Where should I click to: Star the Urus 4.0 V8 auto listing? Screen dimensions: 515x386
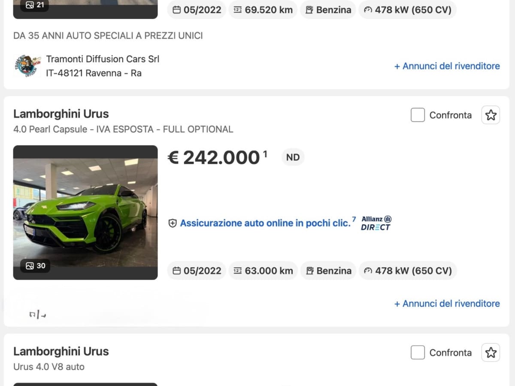[491, 353]
